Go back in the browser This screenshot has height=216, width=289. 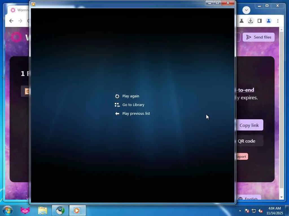(x=11, y=21)
